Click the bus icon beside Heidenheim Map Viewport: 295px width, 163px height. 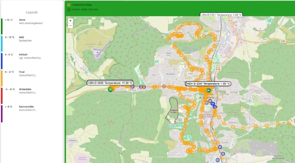(x=69, y=5)
